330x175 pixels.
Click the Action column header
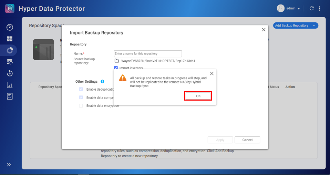coord(290,87)
